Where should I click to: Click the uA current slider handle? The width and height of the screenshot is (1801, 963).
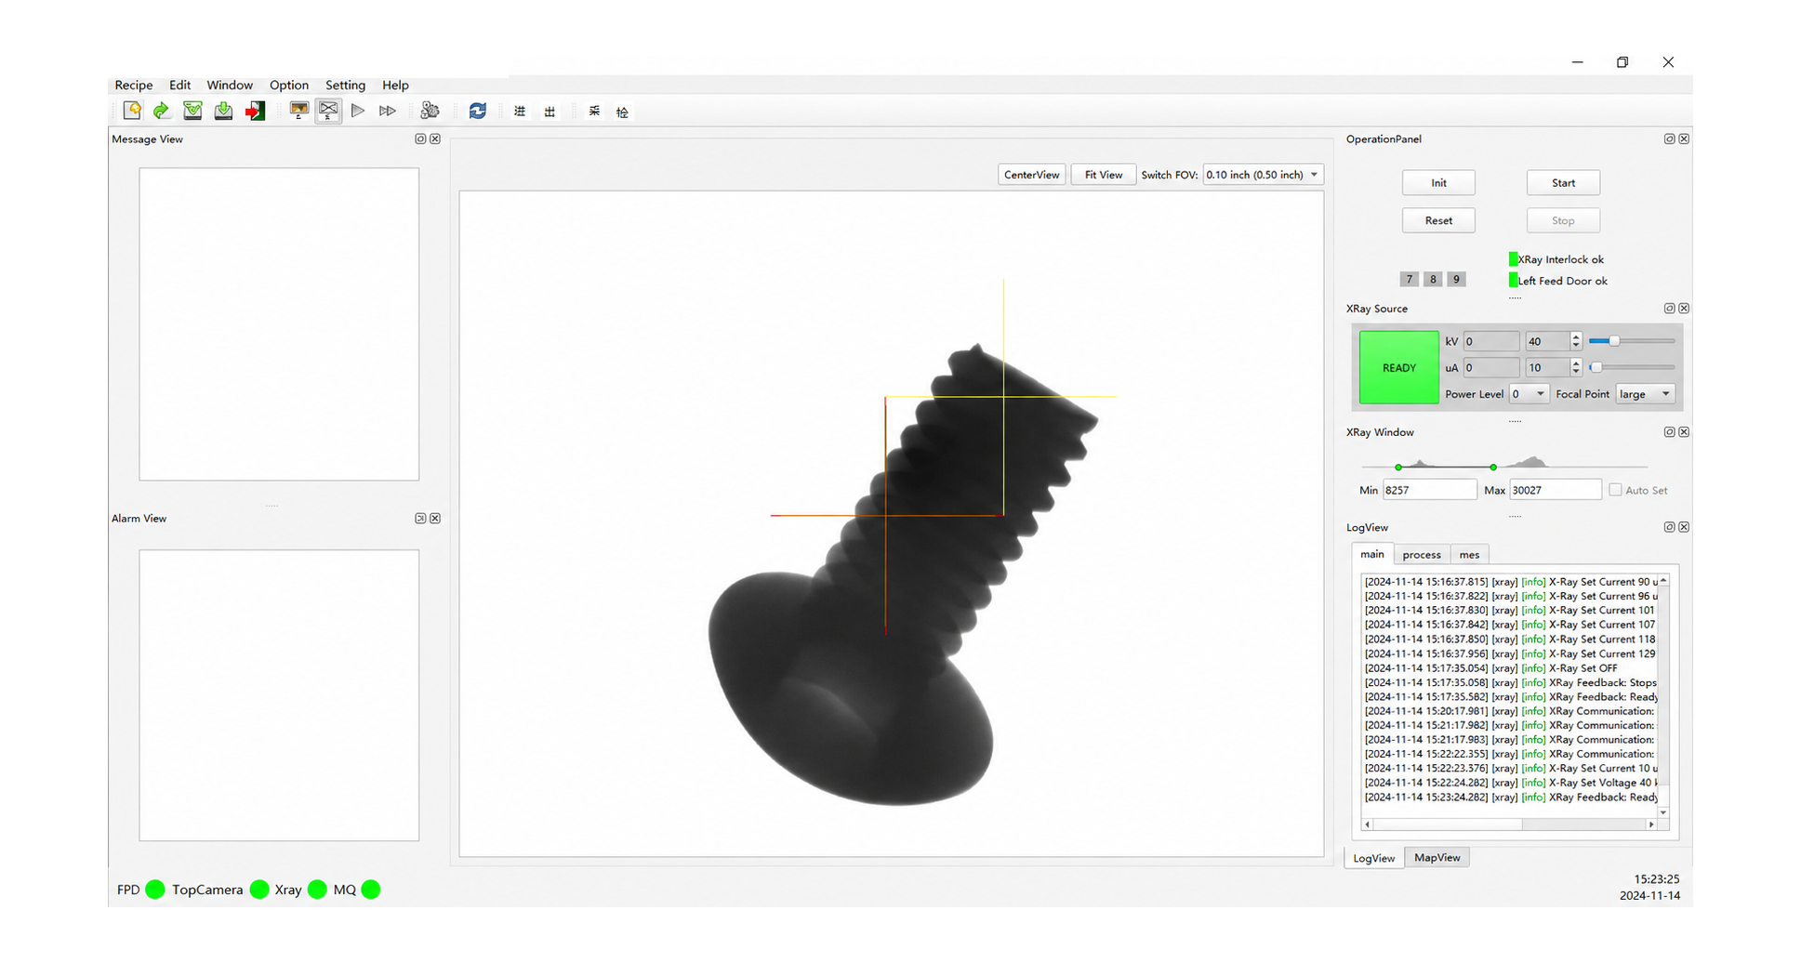pos(1596,367)
